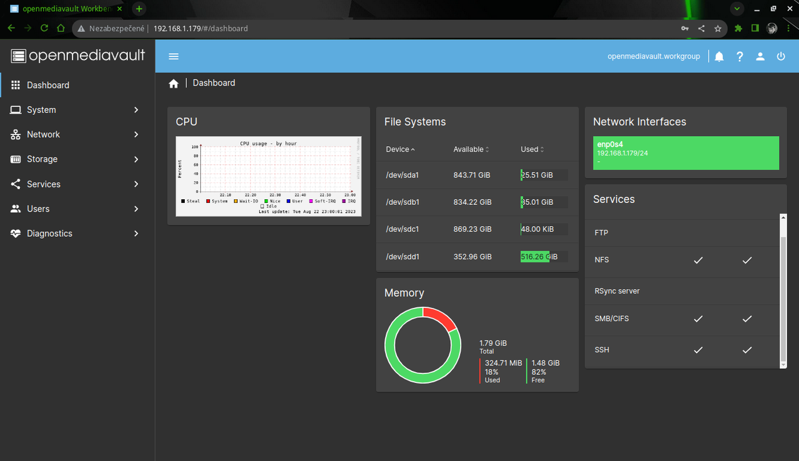This screenshot has width=799, height=461.
Task: Open the browser extensions puzzle icon
Action: click(738, 28)
